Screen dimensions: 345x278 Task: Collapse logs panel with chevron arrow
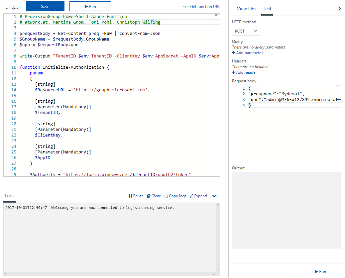point(214,196)
